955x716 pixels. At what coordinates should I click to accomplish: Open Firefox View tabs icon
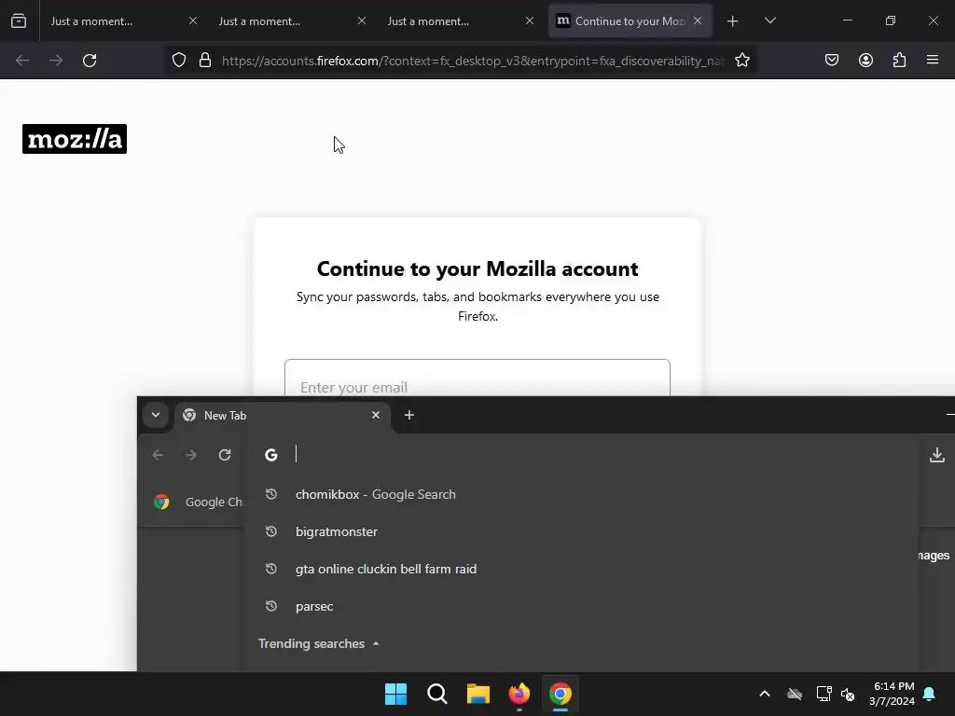(19, 21)
